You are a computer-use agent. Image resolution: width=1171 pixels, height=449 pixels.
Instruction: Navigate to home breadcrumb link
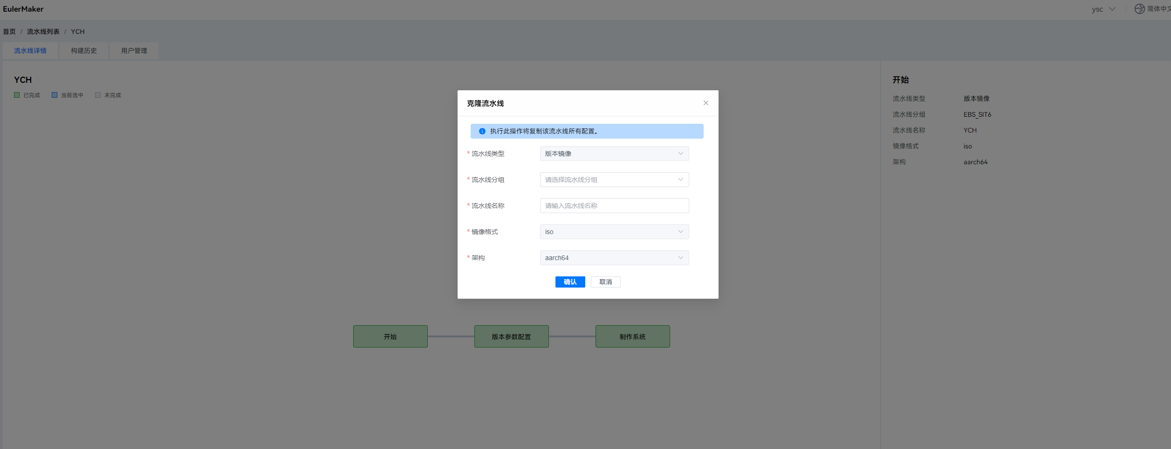pos(9,32)
